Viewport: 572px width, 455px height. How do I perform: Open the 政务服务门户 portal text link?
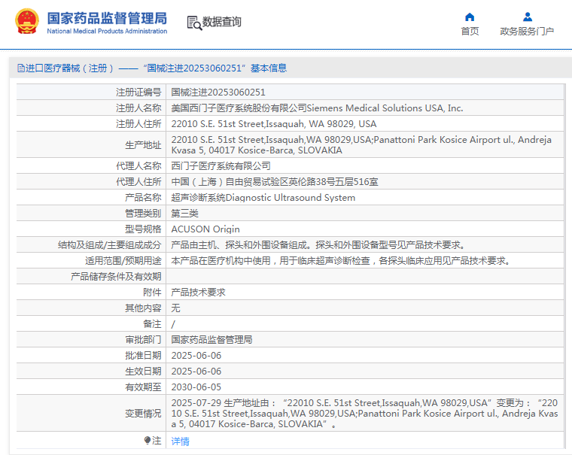click(x=527, y=32)
